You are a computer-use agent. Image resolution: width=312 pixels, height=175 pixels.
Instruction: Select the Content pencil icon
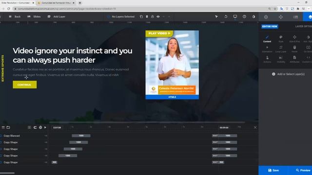[x=267, y=39]
